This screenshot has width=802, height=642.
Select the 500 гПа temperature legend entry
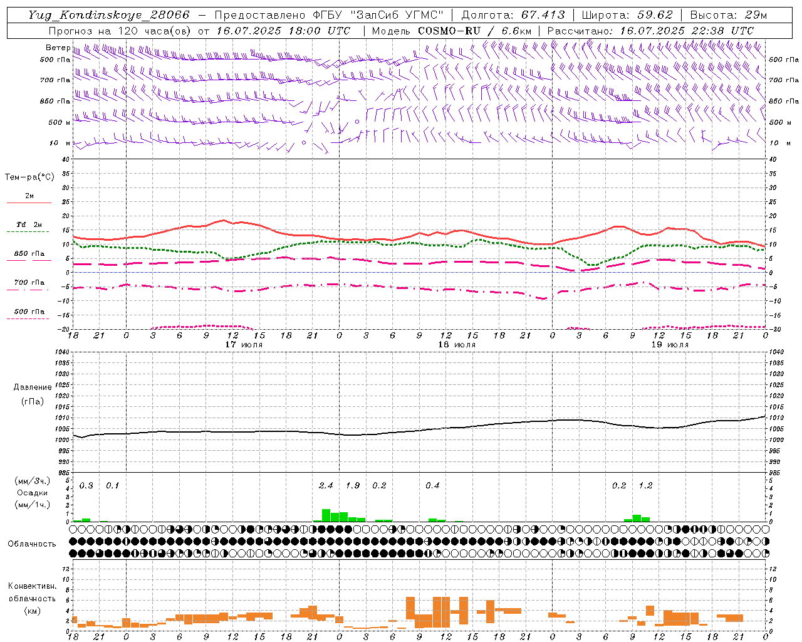click(29, 312)
